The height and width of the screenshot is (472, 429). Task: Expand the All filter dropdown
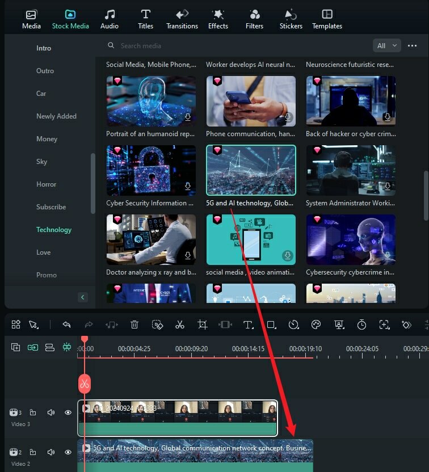click(387, 46)
